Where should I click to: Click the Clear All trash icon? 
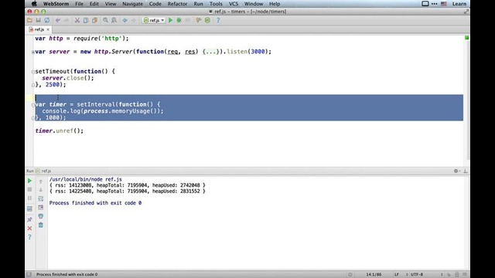click(41, 225)
